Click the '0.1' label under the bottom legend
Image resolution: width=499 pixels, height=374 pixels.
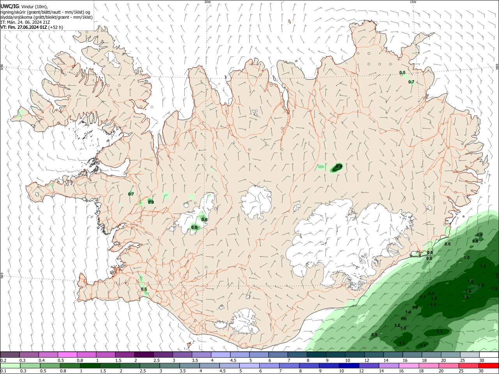(x=3, y=372)
